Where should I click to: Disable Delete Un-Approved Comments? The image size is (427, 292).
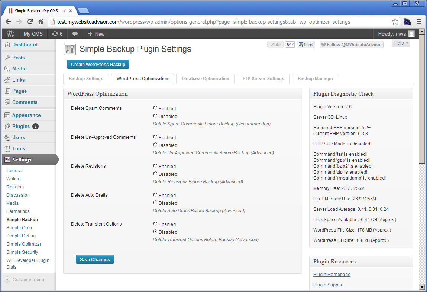click(x=155, y=145)
